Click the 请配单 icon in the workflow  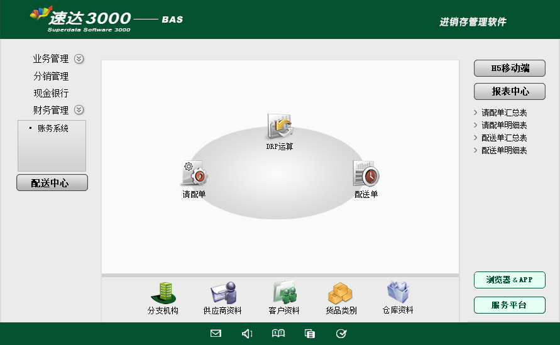[194, 174]
